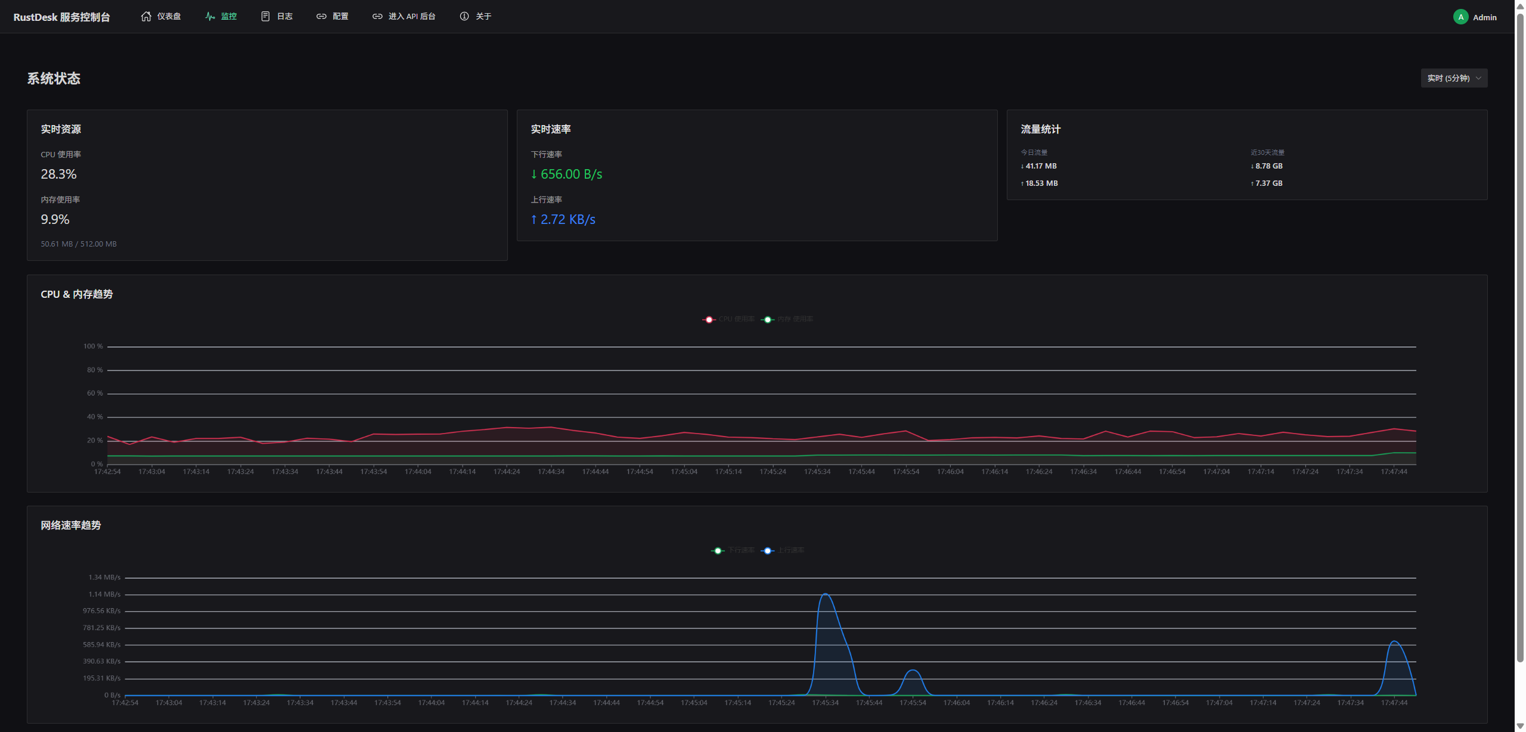The width and height of the screenshot is (1526, 732).
Task: Click the pulse icon for 监控
Action: pos(210,16)
